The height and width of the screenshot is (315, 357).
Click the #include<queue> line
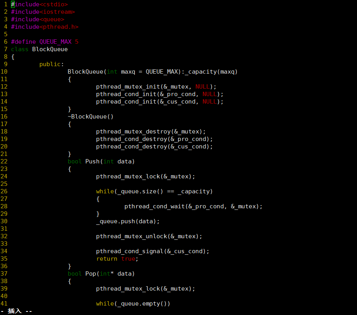(x=37, y=19)
